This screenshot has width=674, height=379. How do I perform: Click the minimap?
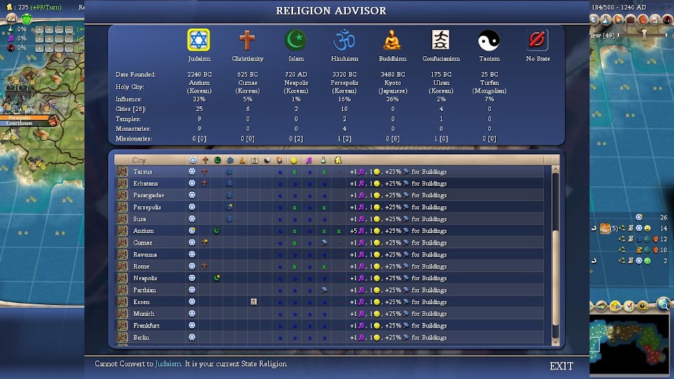click(630, 344)
